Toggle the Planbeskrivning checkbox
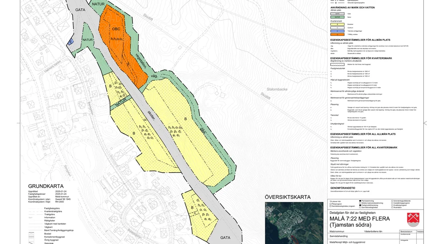434x244 pixels. (360, 201)
